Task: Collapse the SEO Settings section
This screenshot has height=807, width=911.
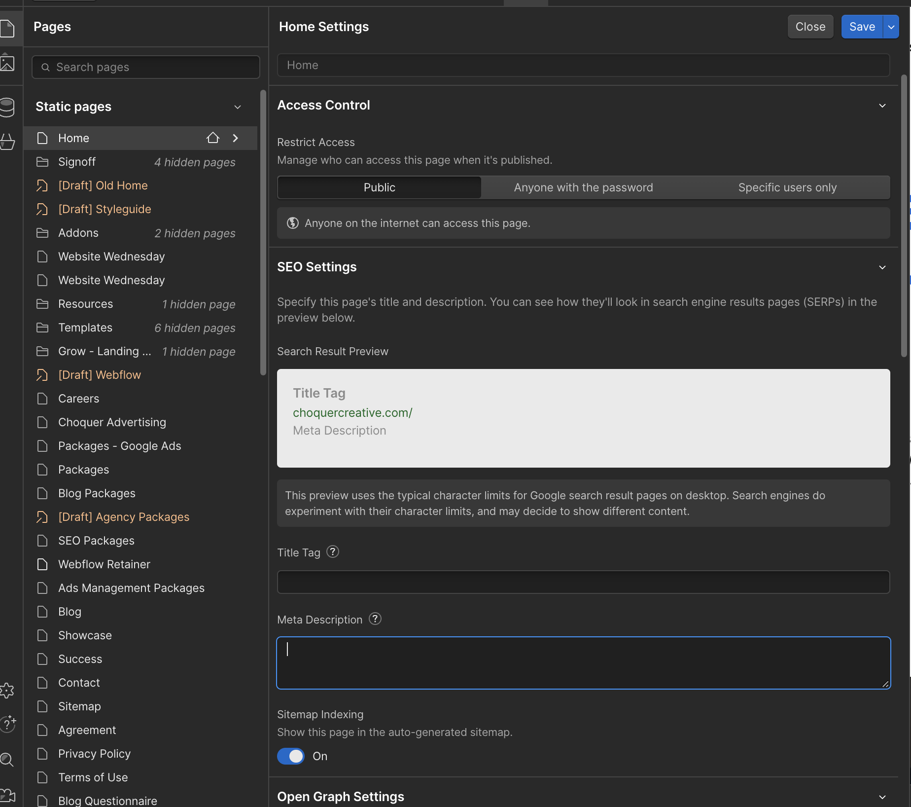Action: (x=882, y=267)
